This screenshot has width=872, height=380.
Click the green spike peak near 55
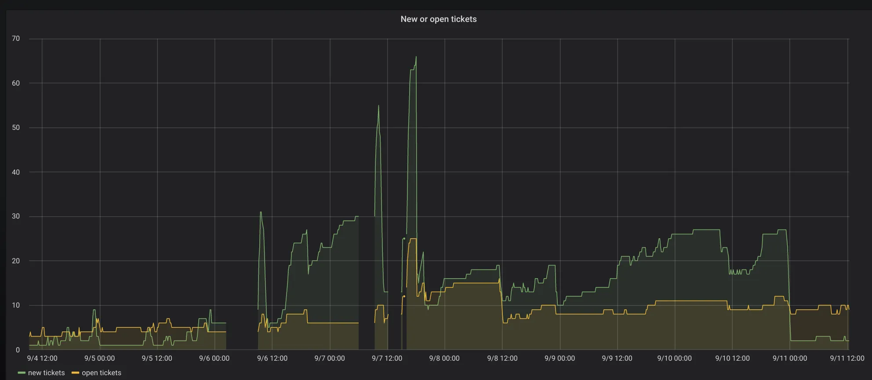pos(378,105)
